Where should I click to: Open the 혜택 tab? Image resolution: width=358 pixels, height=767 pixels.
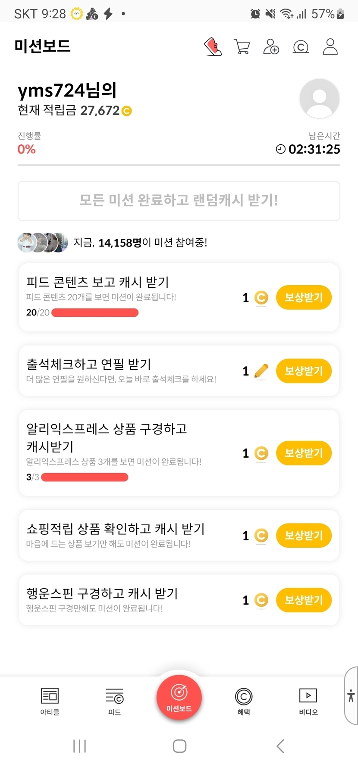tap(244, 701)
